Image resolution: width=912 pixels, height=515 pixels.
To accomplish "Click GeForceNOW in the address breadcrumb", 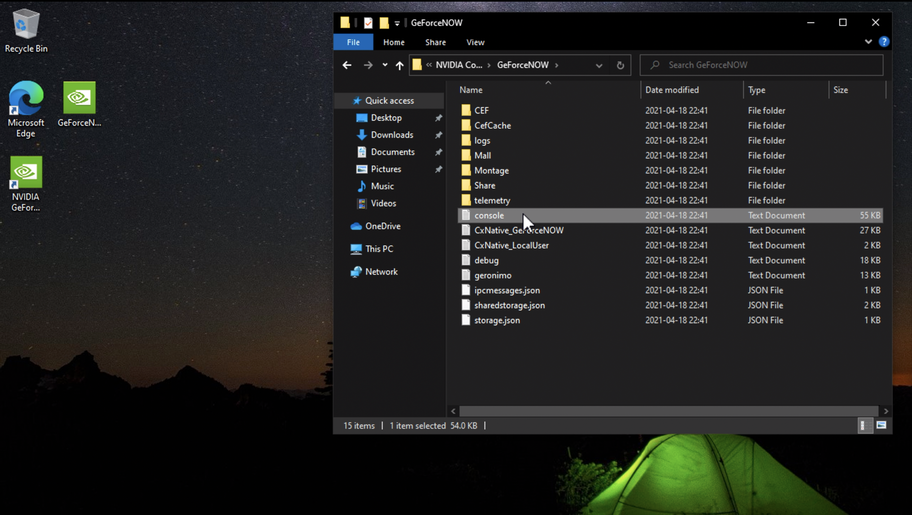I will (x=522, y=65).
